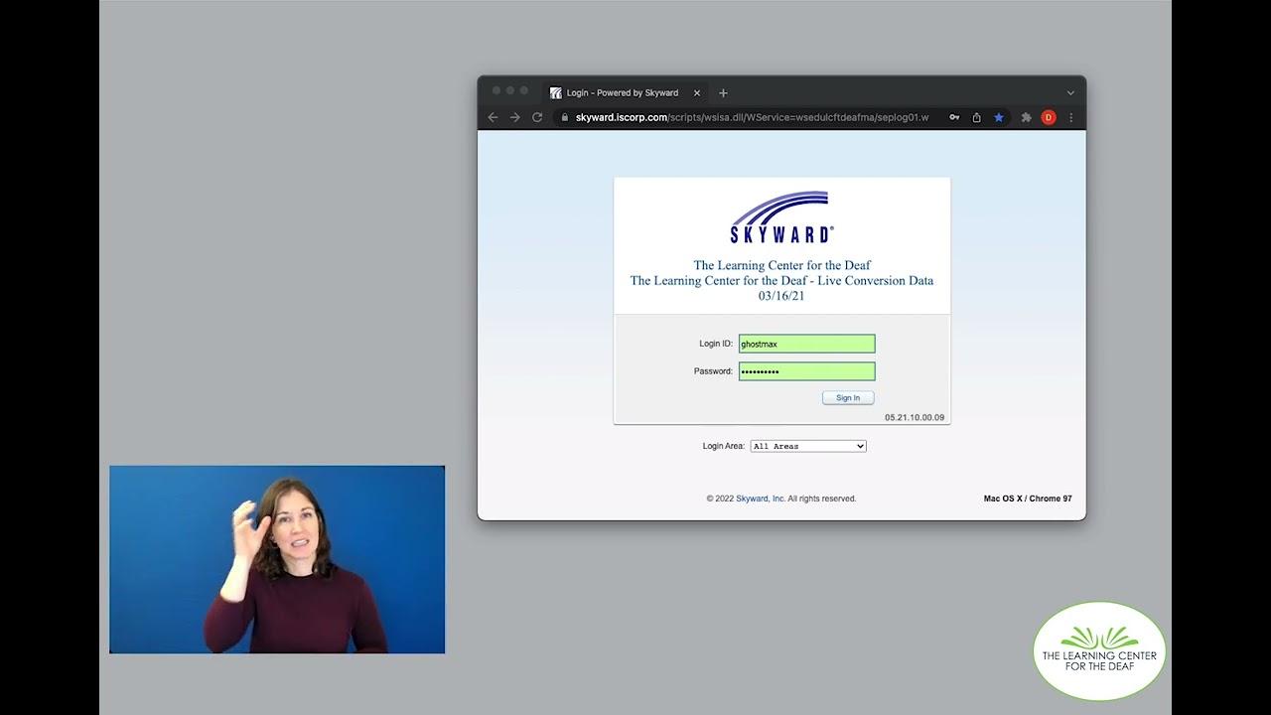
Task: Click the browser back arrow
Action: [x=494, y=117]
